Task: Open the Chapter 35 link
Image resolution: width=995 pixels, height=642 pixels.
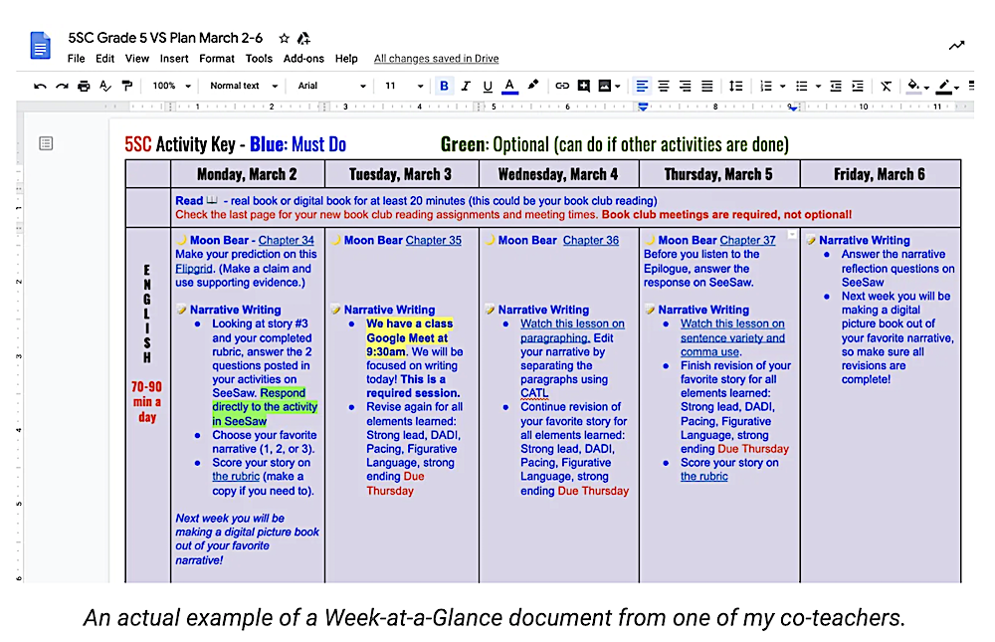Action: tap(434, 241)
